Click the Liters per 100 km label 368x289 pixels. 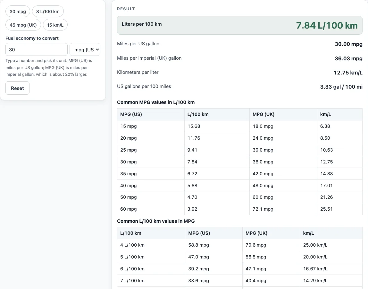[142, 24]
